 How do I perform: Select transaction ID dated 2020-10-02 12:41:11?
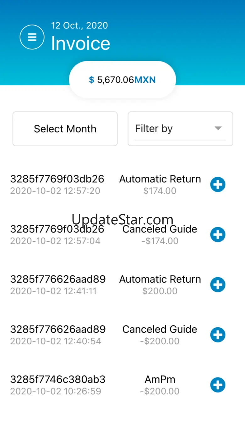pyautogui.click(x=58, y=279)
